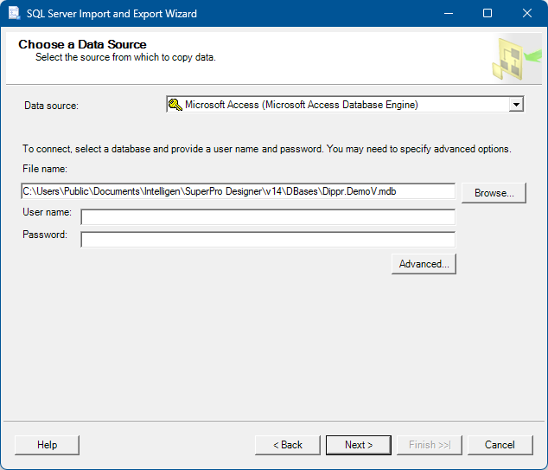Select the Microsoft Access data source combo box
This screenshot has height=470, width=548.
tap(345, 105)
